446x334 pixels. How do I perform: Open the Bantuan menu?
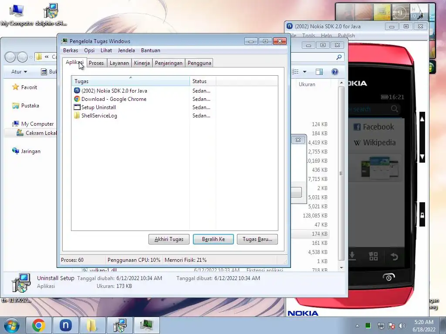[150, 50]
